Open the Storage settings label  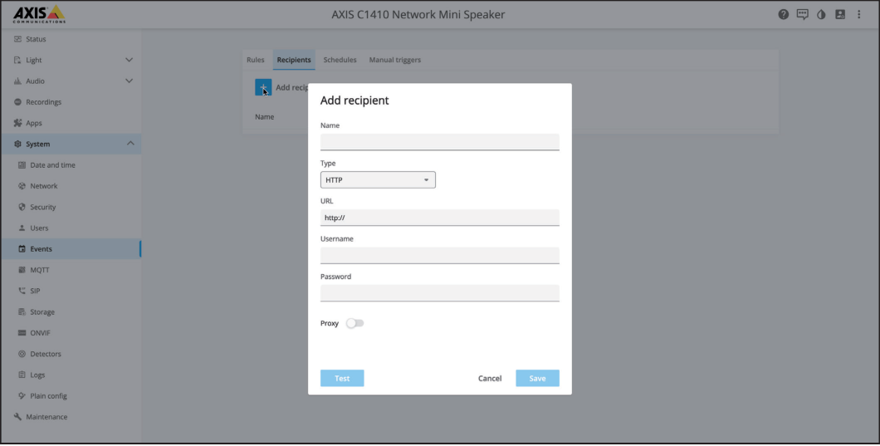point(42,311)
